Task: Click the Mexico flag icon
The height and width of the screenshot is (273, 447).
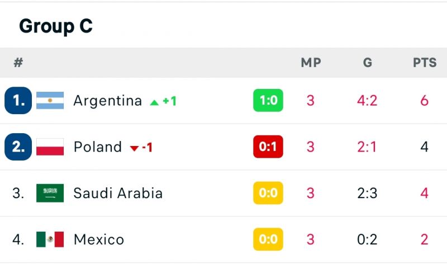Action: coord(50,239)
